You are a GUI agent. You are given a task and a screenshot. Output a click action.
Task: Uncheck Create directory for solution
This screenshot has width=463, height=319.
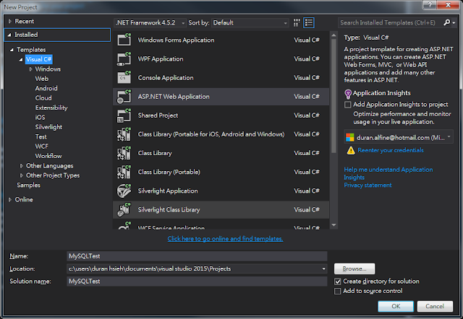pos(338,281)
